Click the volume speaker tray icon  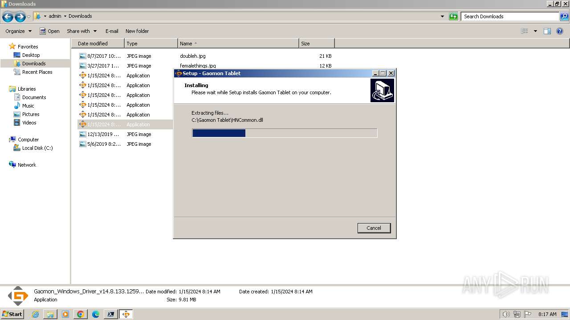tap(506, 314)
